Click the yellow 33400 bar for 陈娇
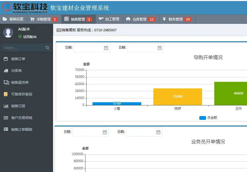The image size is (247, 172). [178, 97]
